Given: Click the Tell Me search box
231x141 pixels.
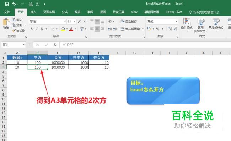Looking at the screenshot, I should 204,12.
